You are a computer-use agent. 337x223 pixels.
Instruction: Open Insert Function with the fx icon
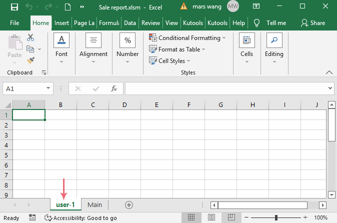pos(113,88)
